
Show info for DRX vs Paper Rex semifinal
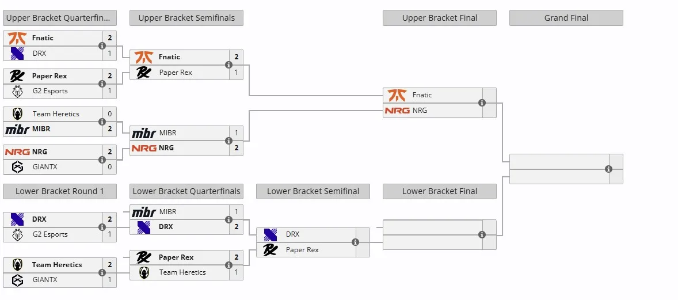(x=356, y=242)
